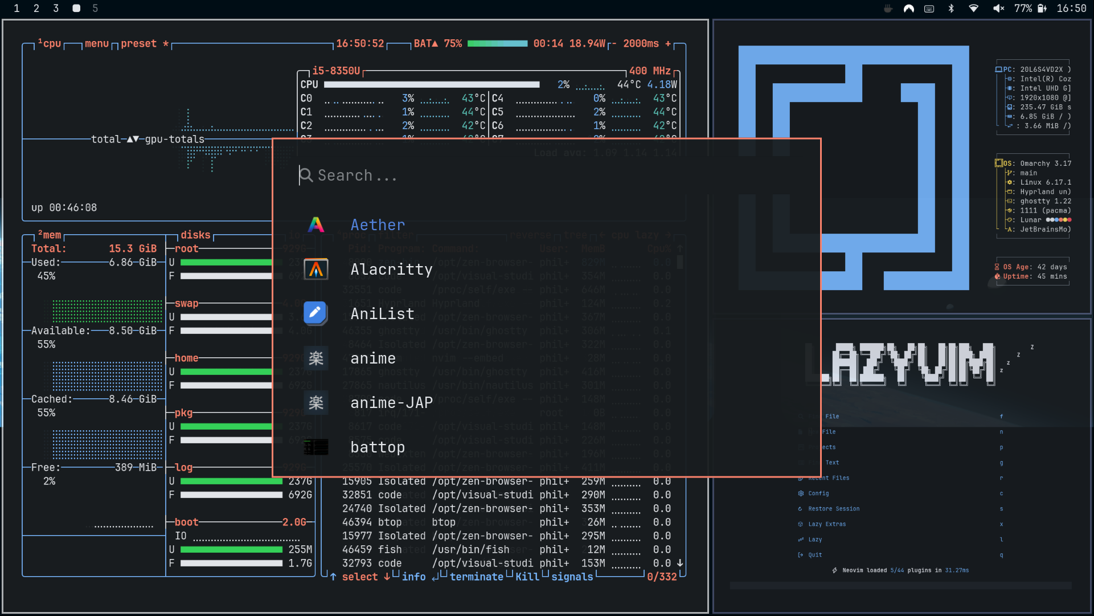
Task: Click the down arrow after select in btop
Action: [387, 577]
